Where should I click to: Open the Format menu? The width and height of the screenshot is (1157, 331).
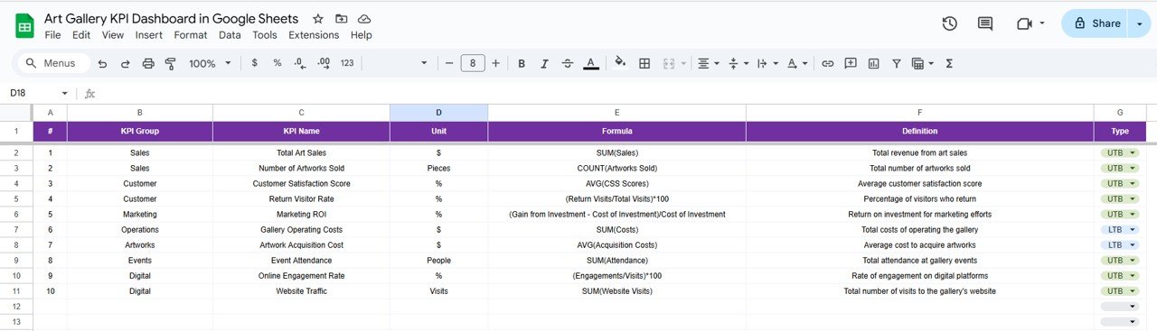pyautogui.click(x=191, y=35)
